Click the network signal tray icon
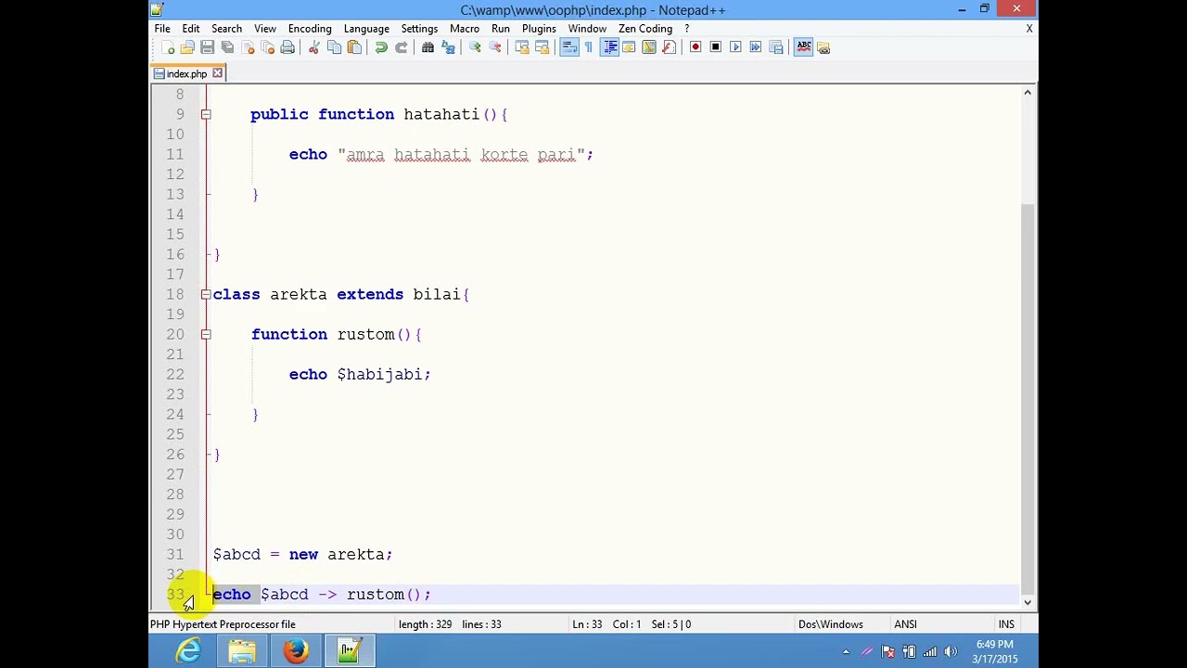1187x668 pixels. tap(929, 652)
